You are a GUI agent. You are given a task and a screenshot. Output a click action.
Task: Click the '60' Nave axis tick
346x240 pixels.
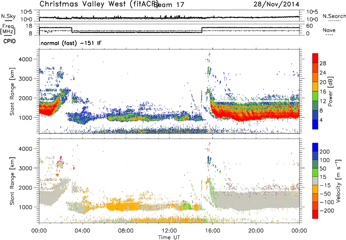coord(310,26)
